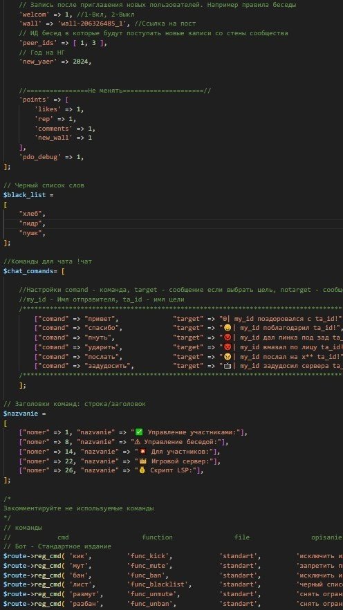The image size is (343, 610).
Task: Click the 'comments' key
Action: [x=54, y=129]
